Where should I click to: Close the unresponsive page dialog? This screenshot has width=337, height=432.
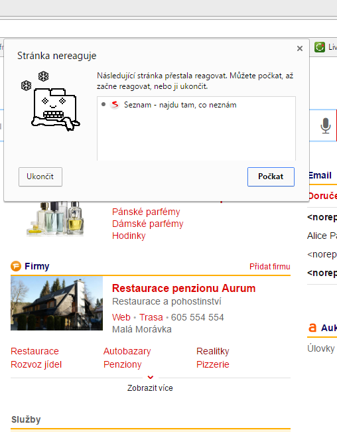pos(300,48)
